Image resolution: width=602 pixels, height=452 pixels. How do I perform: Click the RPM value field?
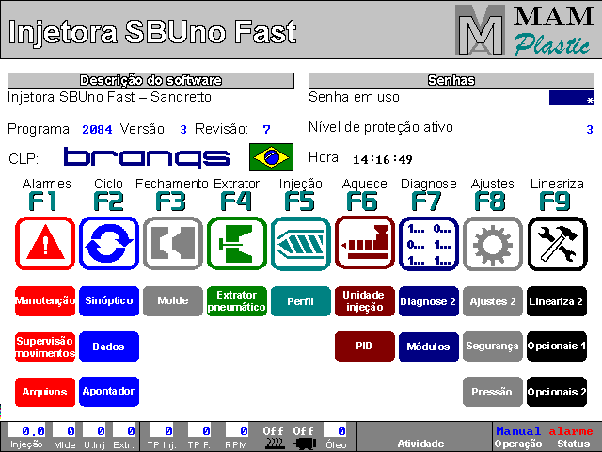point(237,430)
